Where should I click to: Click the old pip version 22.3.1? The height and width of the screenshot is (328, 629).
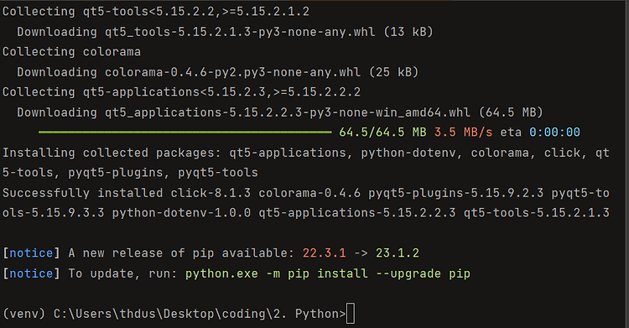tap(324, 253)
